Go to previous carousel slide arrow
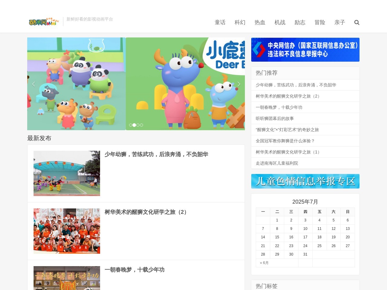The image size is (387, 290). pos(34,84)
